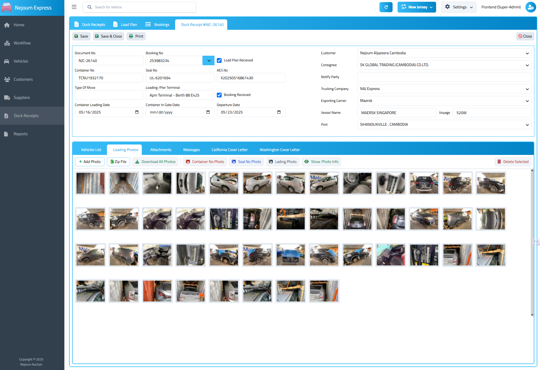Switch to Bookings tab

coord(157,25)
